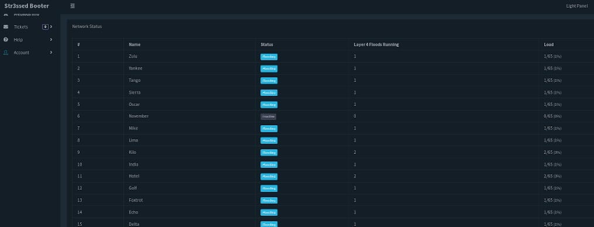This screenshot has height=227, width=594.
Task: Select the Echo name cell
Action: (133, 212)
